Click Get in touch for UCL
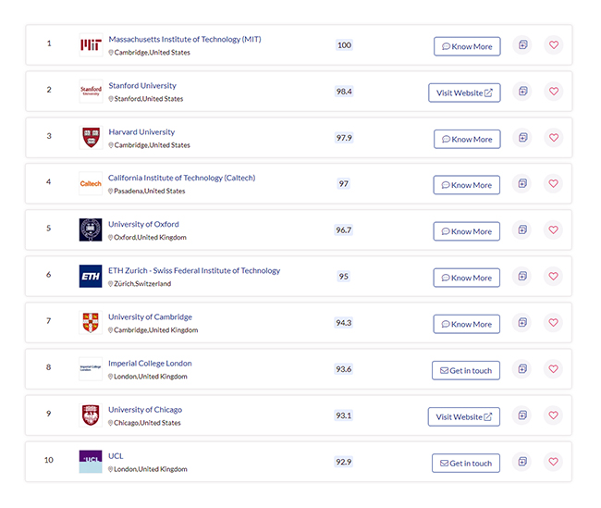 [466, 463]
